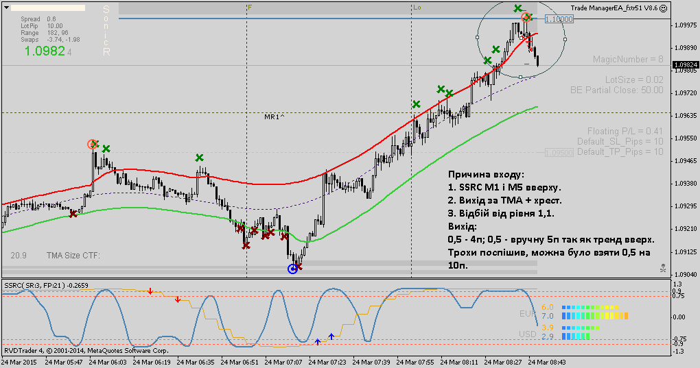Click the faint 1.09500 price level label
This screenshot has width=700, height=368.
(x=559, y=153)
